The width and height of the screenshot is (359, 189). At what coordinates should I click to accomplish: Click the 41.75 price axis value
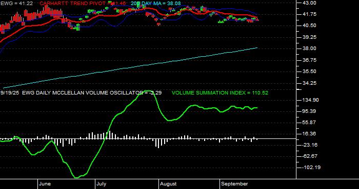pyautogui.click(x=309, y=14)
